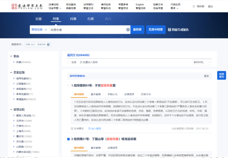
Task: Open 类案检索 in navigation
Action: click(x=71, y=8)
